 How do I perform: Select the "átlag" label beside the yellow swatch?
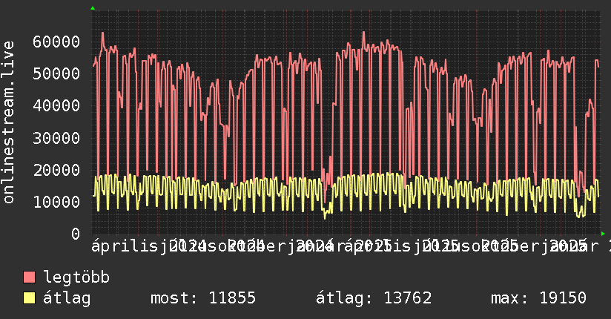click(x=67, y=298)
